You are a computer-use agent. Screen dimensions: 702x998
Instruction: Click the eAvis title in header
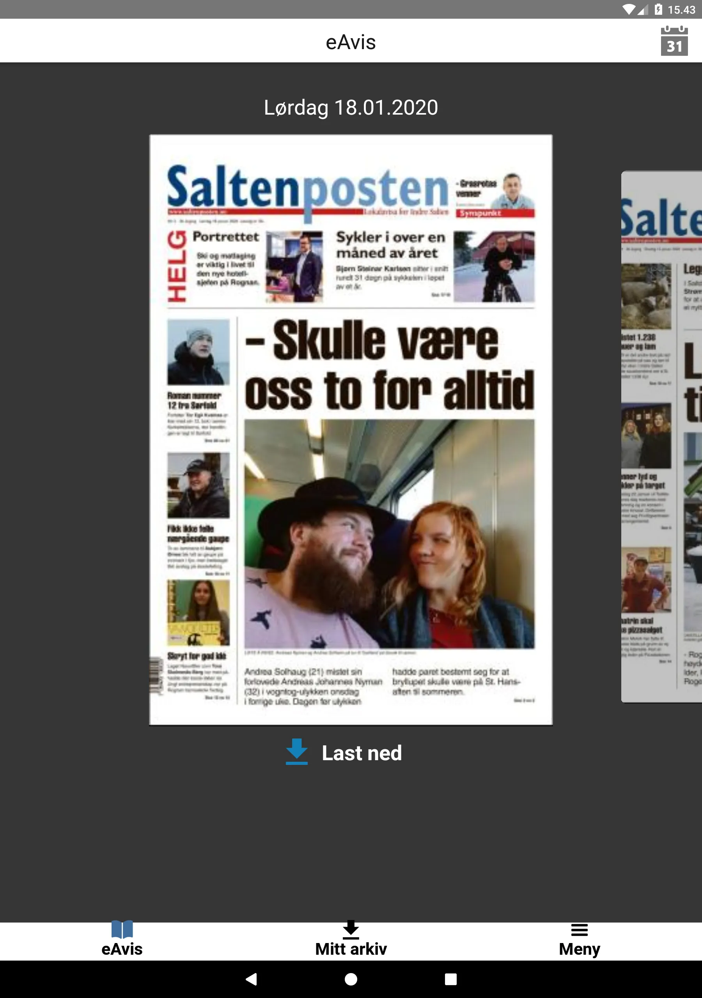[351, 42]
